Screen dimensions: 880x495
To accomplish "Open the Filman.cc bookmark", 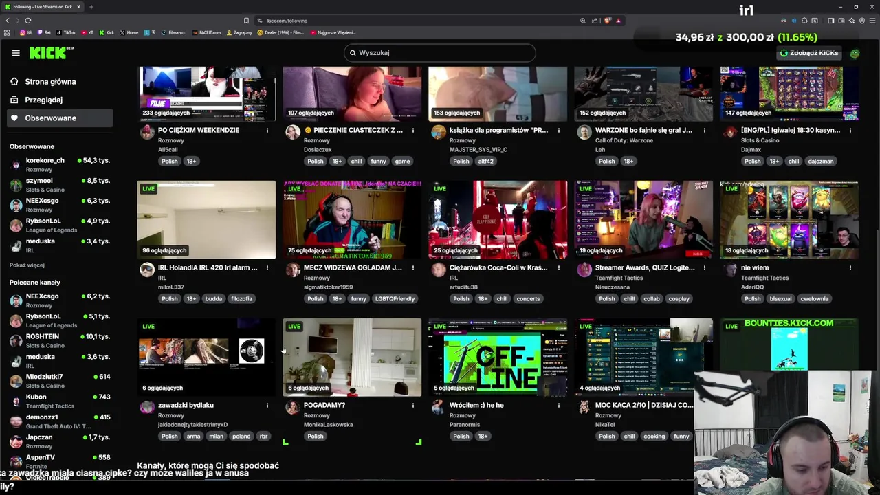I will point(173,32).
